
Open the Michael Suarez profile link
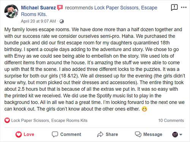[x=38, y=8]
